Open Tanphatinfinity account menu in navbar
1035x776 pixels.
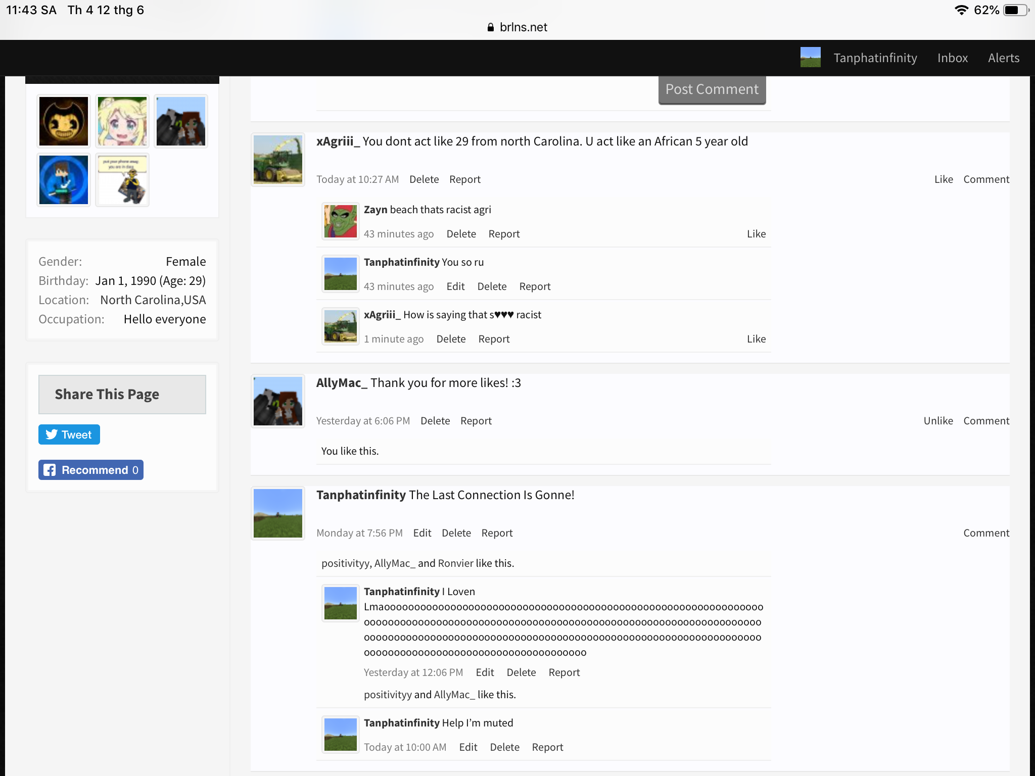point(875,58)
